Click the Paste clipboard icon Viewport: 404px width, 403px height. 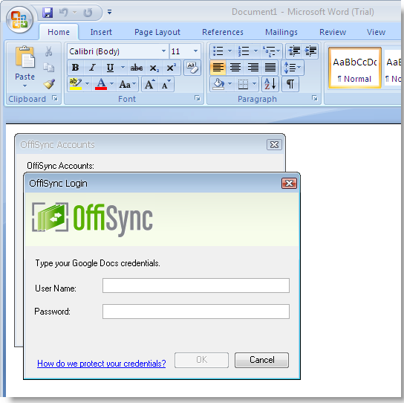pos(25,57)
